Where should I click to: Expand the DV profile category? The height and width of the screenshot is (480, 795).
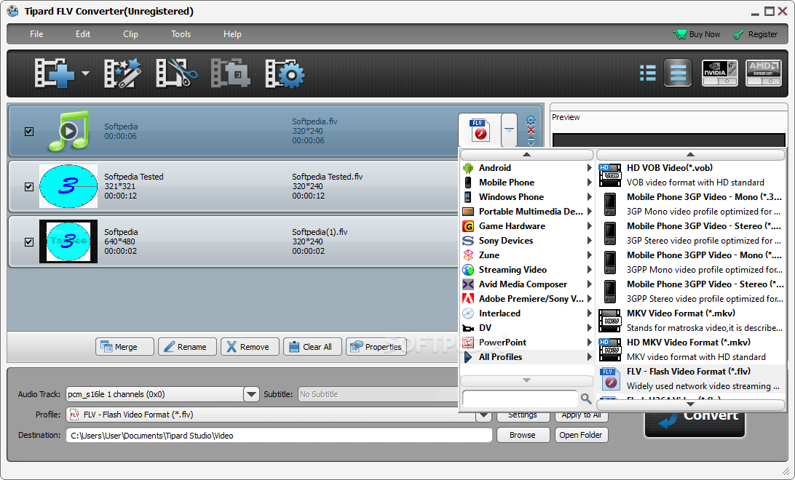coord(527,328)
